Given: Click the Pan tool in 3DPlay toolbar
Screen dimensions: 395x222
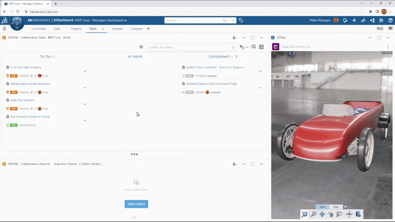Looking at the screenshot, I should click(322, 214).
